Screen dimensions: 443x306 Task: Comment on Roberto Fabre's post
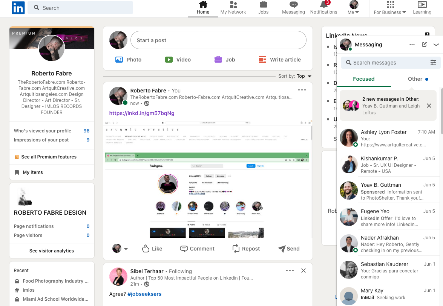click(x=197, y=249)
